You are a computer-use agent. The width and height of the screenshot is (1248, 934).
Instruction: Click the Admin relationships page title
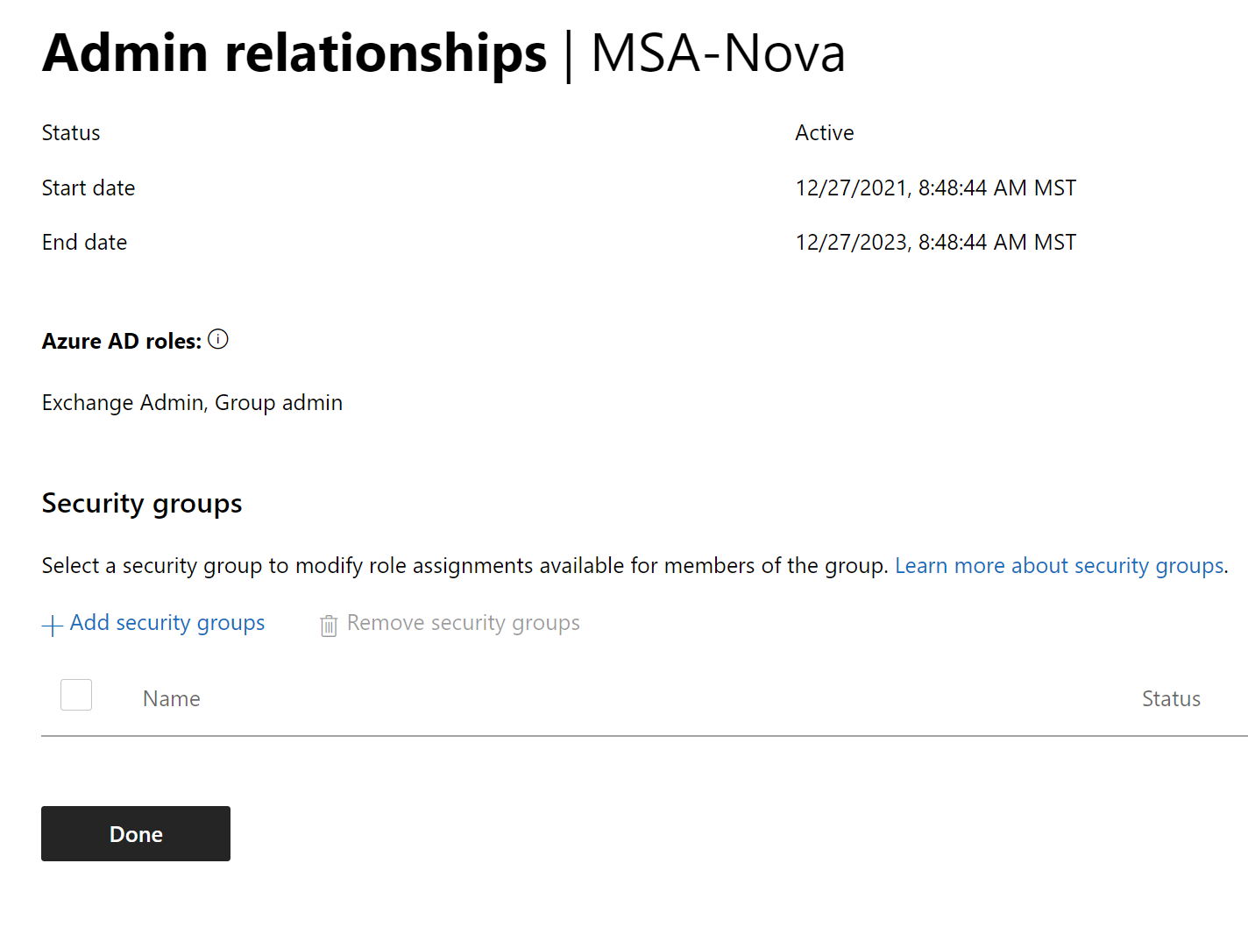(294, 53)
